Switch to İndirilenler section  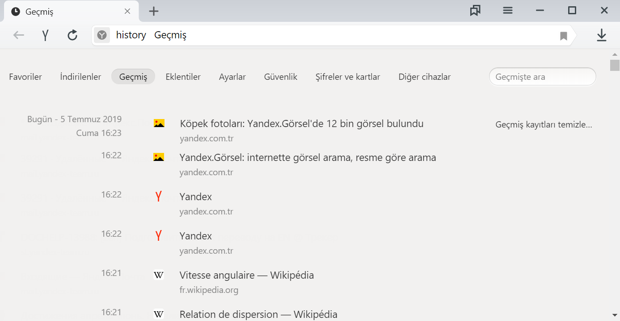80,77
